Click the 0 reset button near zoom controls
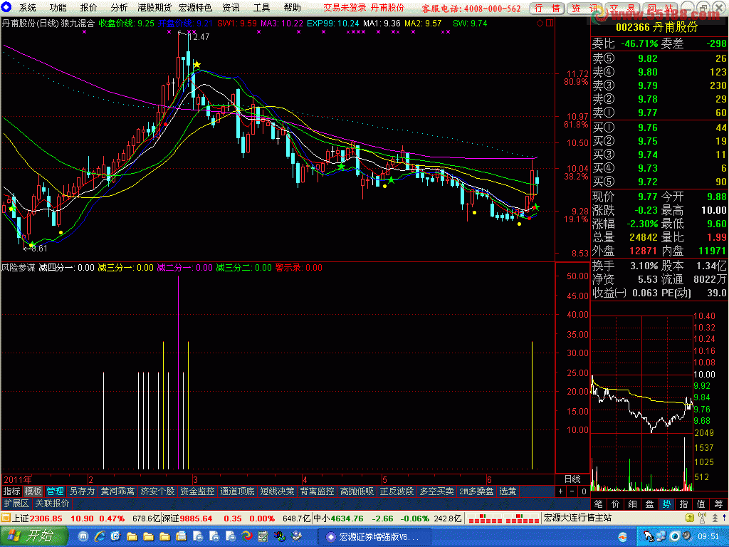This screenshot has width=729, height=547. tap(584, 491)
